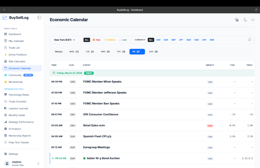The height and width of the screenshot is (168, 260).
Task: Click the refresh icon in the filter bar
Action: coord(249,40)
